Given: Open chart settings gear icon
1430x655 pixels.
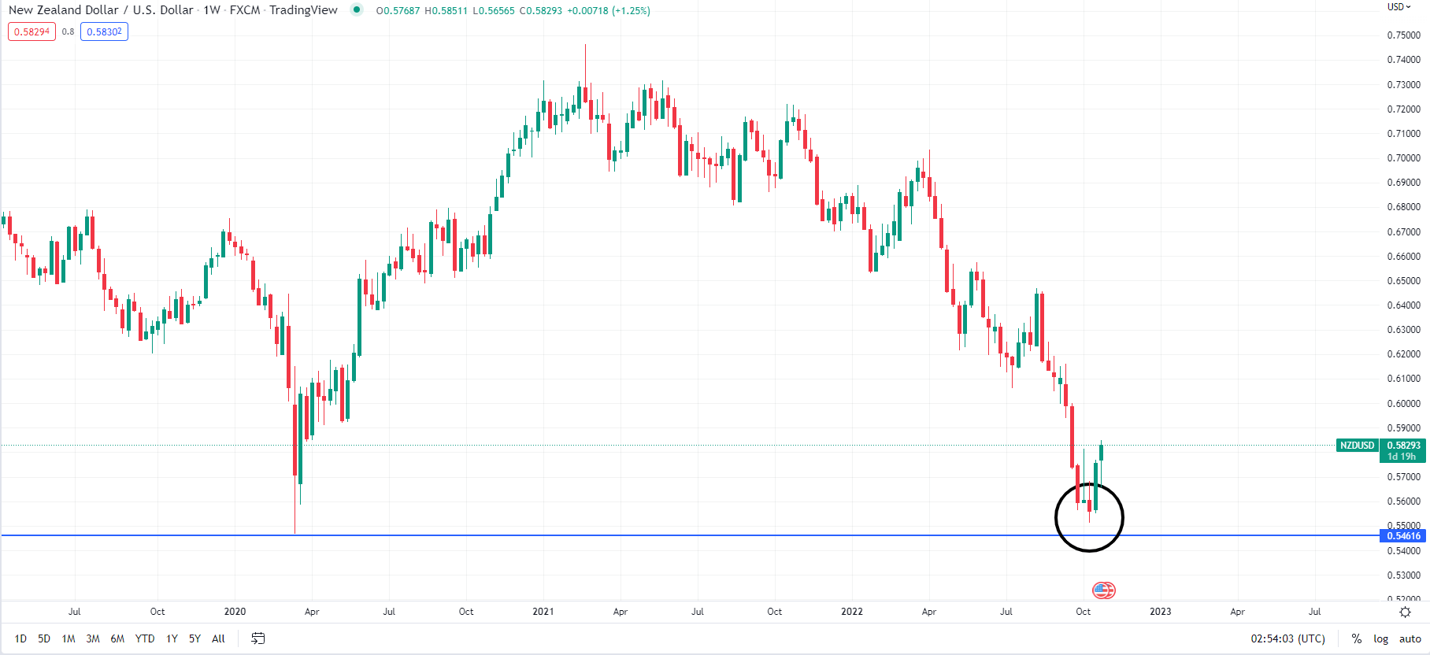Looking at the screenshot, I should click(x=1405, y=612).
